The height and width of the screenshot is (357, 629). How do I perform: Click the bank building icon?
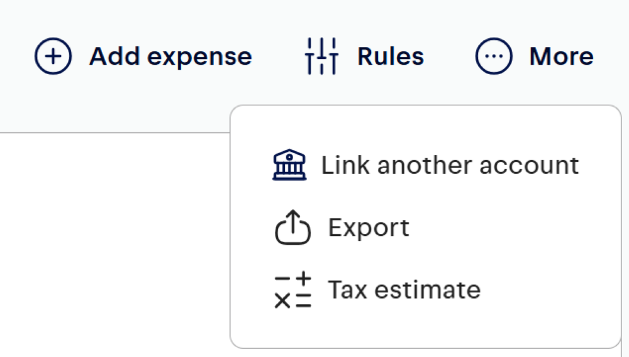[x=289, y=165]
